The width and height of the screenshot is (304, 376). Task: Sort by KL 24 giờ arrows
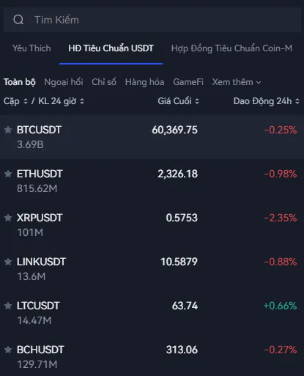82,101
